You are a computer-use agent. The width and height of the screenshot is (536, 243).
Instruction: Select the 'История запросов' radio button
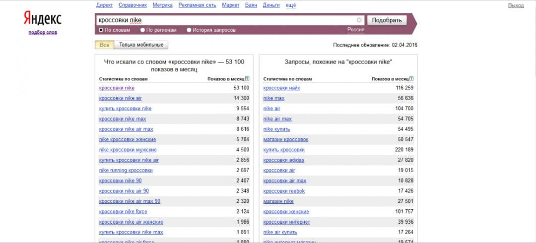point(189,30)
